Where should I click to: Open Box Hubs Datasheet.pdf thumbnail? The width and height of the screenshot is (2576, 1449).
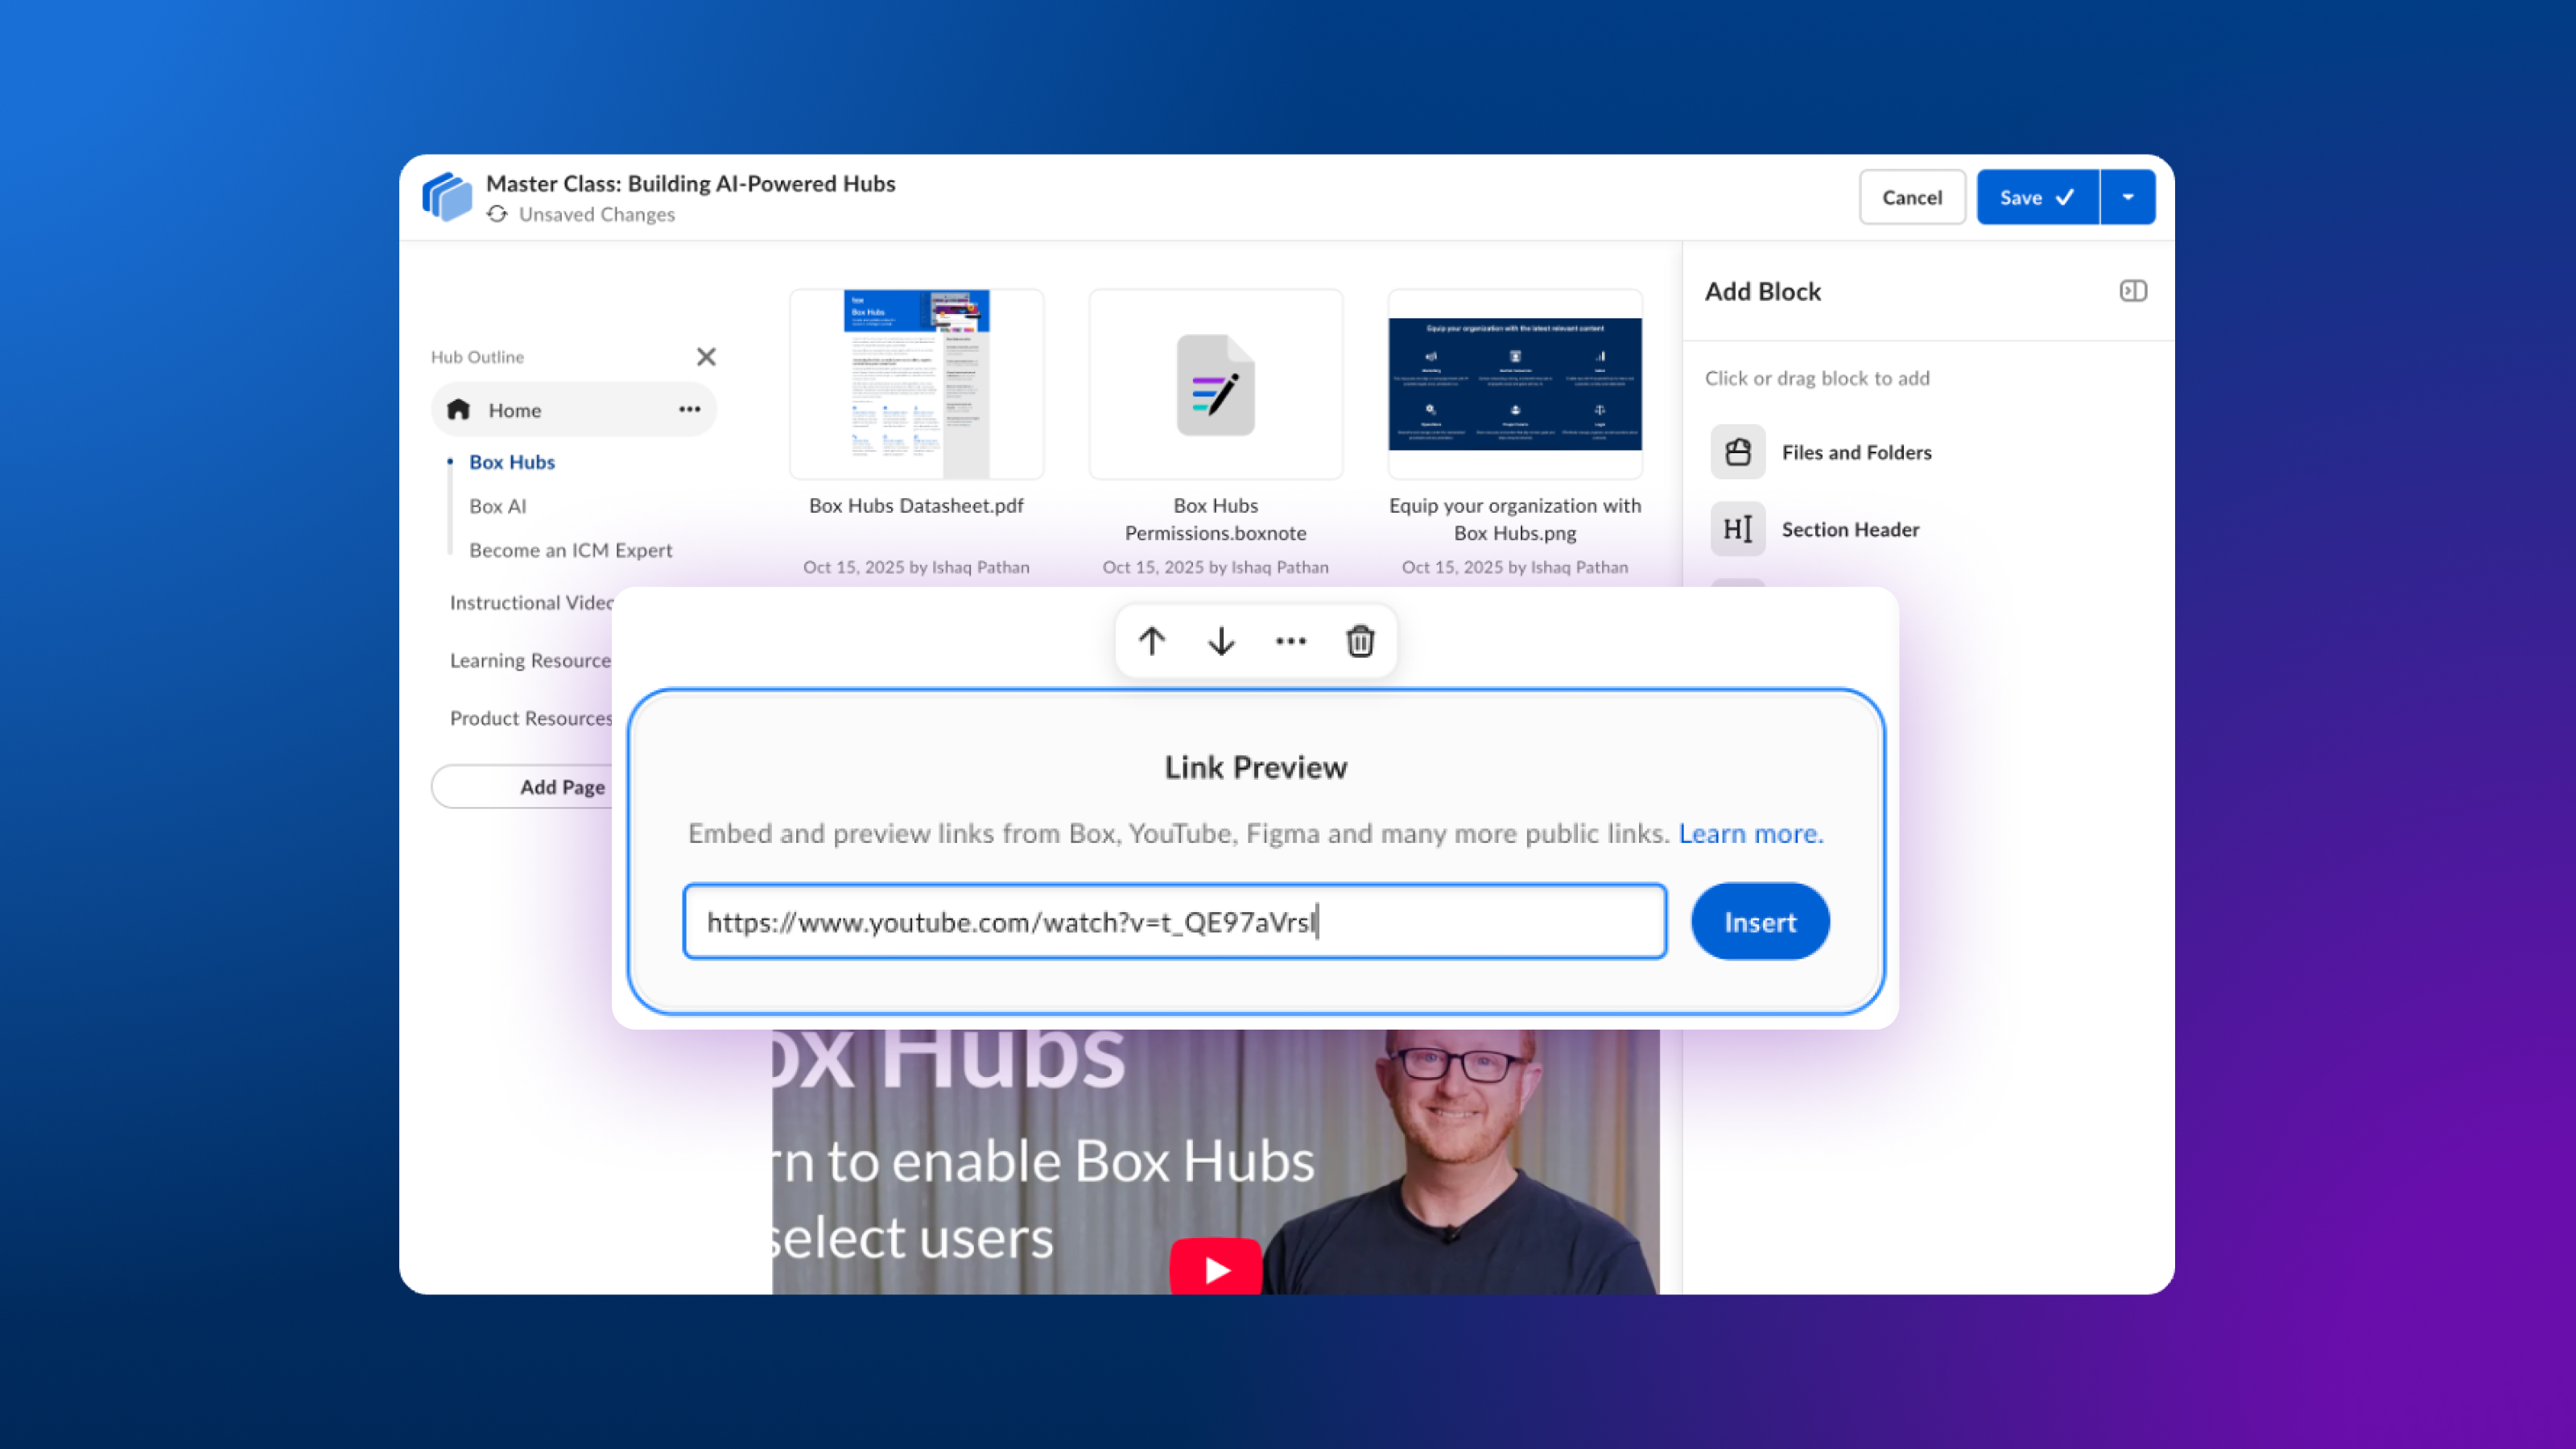coord(916,385)
